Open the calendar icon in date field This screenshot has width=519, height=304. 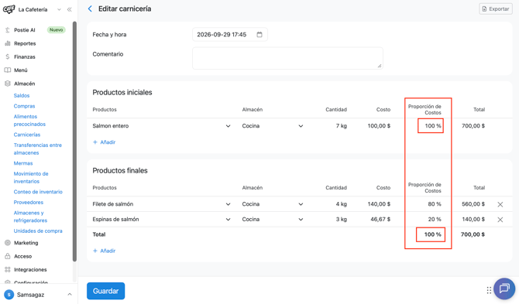pos(259,34)
